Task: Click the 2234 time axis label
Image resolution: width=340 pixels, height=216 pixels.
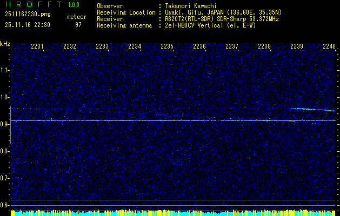Action: point(135,46)
